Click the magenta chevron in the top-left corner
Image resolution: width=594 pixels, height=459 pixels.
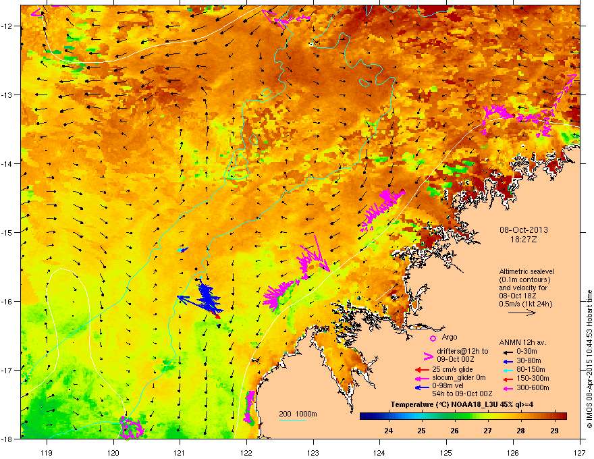coord(36,13)
